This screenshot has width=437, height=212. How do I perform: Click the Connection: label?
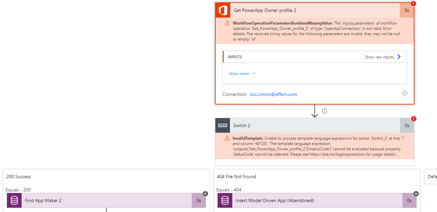coord(235,94)
